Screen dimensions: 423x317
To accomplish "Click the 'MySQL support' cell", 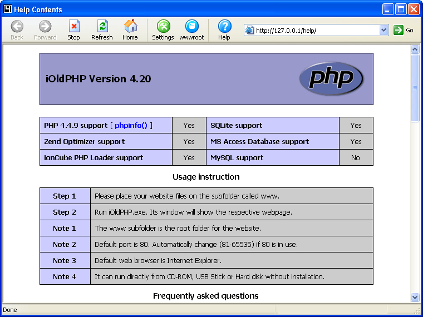I will pos(273,158).
